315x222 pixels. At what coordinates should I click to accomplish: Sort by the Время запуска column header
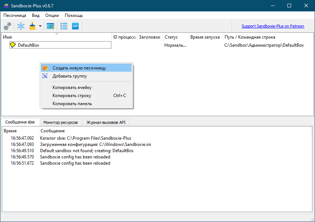(x=206, y=37)
